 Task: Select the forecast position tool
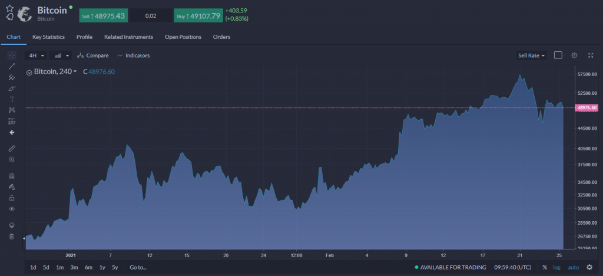click(x=12, y=121)
